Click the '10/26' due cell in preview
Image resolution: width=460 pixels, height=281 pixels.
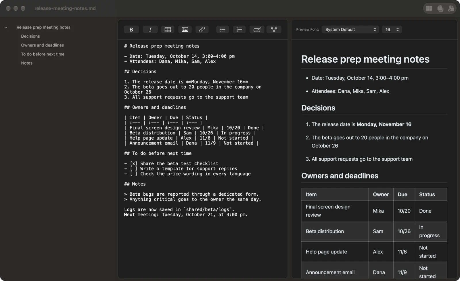404,231
